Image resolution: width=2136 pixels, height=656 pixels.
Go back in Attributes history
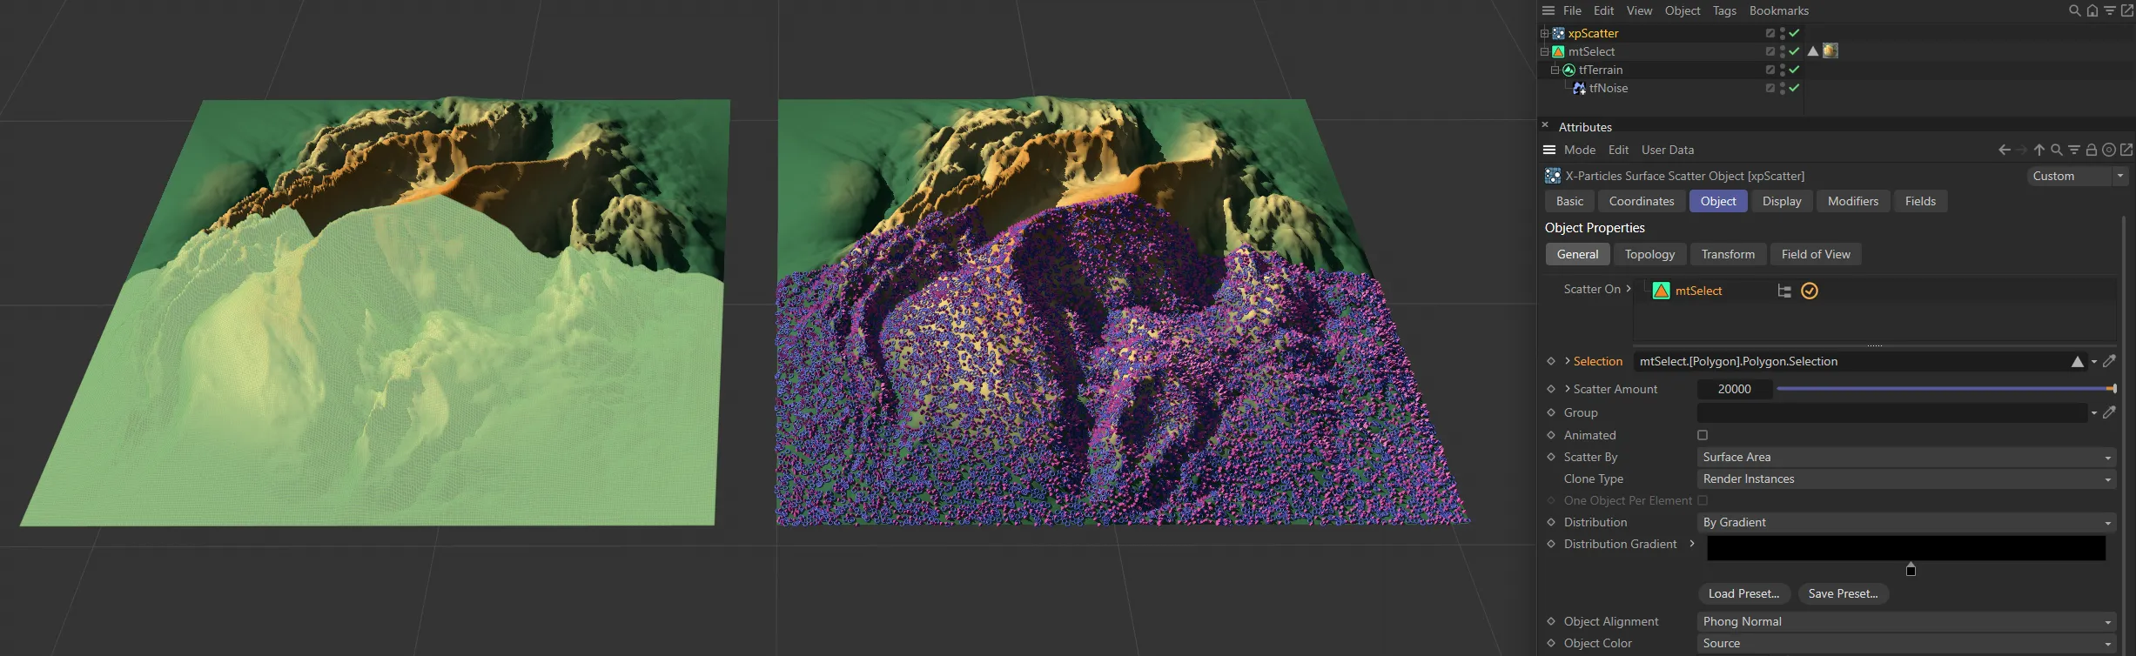[2005, 150]
